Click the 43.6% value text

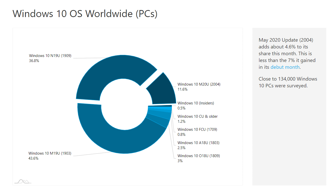point(33,158)
